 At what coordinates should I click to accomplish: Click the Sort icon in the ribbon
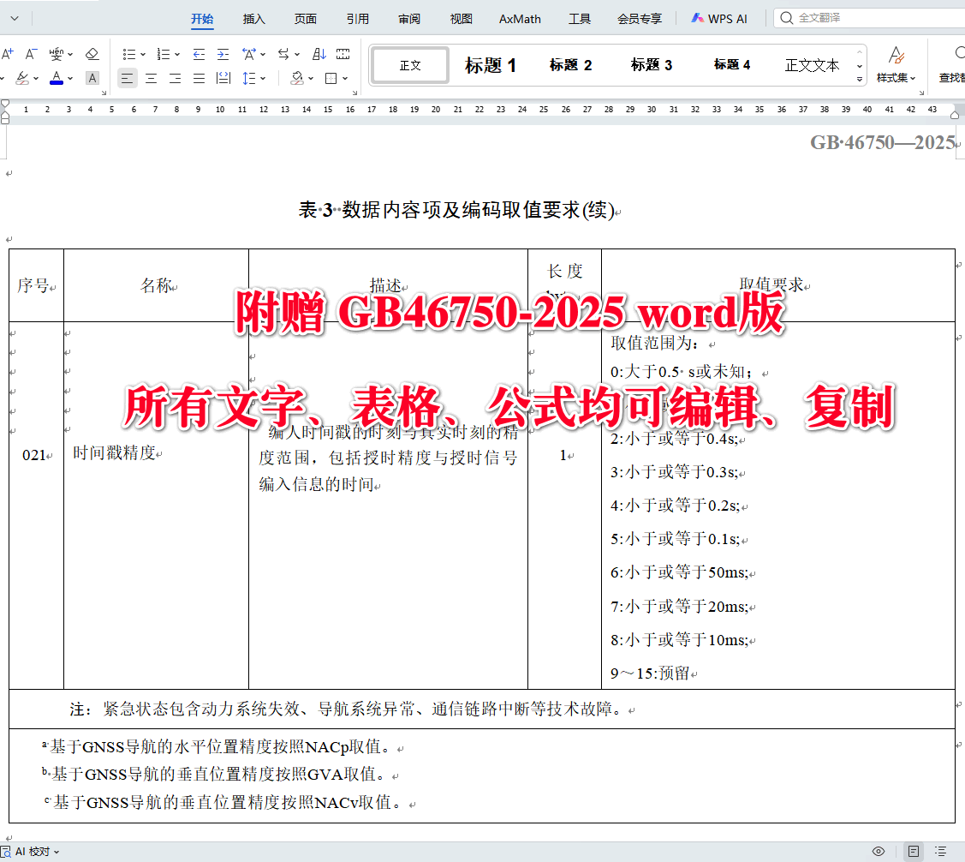tap(319, 53)
